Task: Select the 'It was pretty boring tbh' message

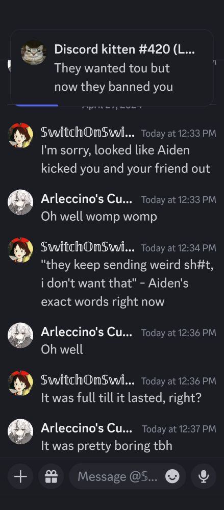Action: [107, 445]
